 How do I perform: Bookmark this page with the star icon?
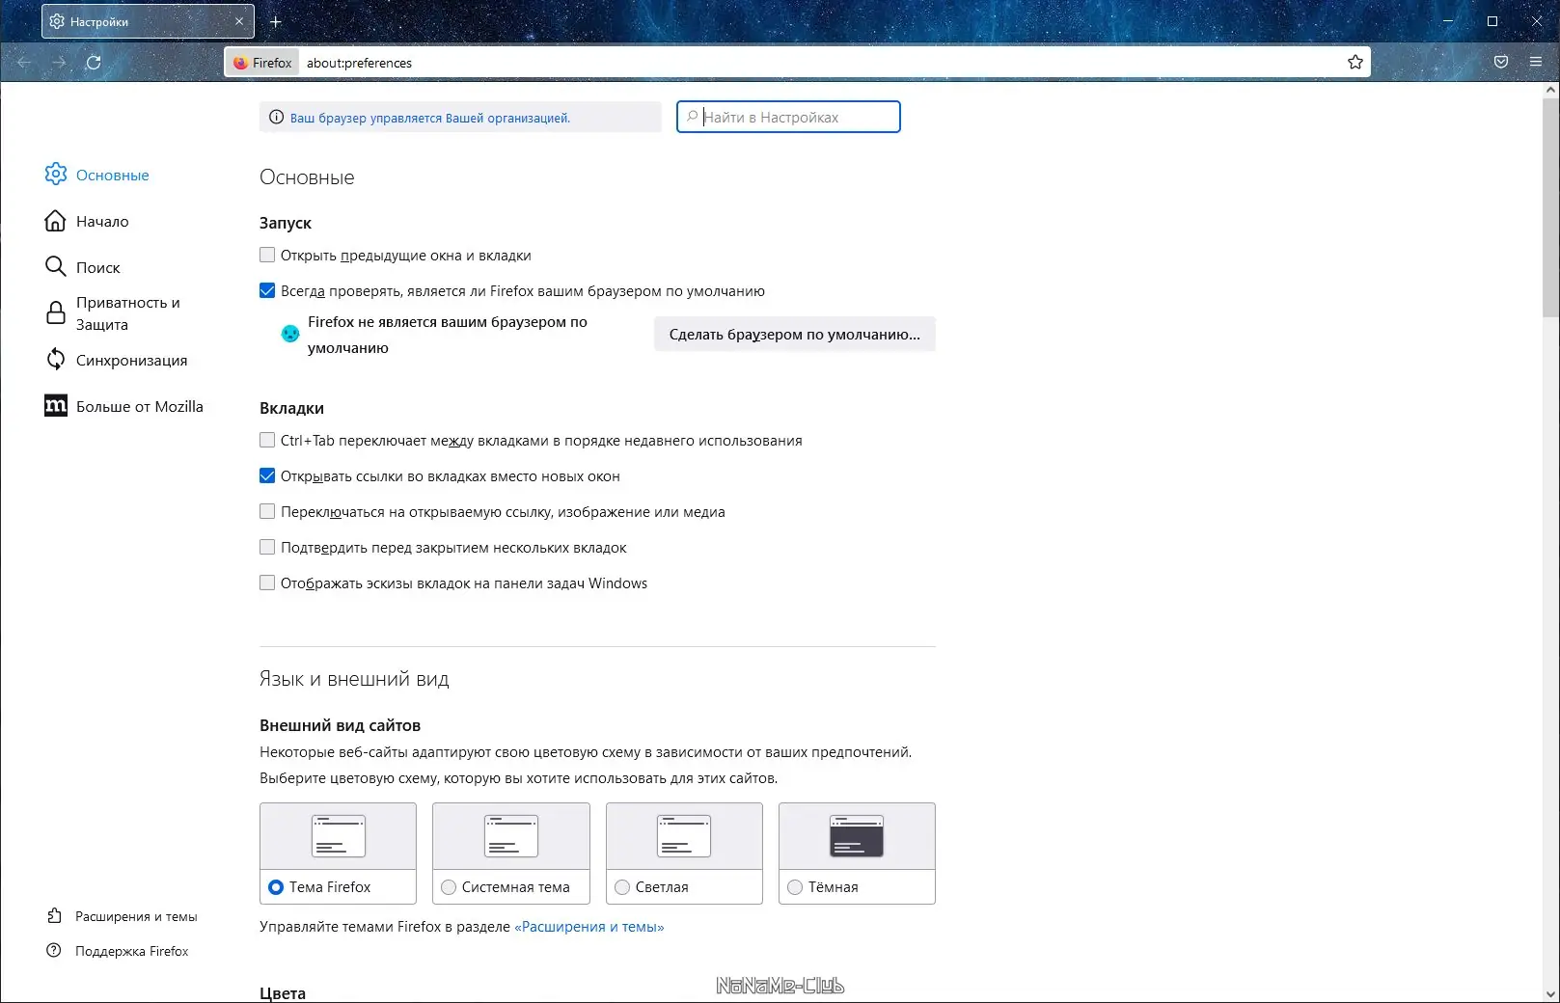(x=1355, y=63)
